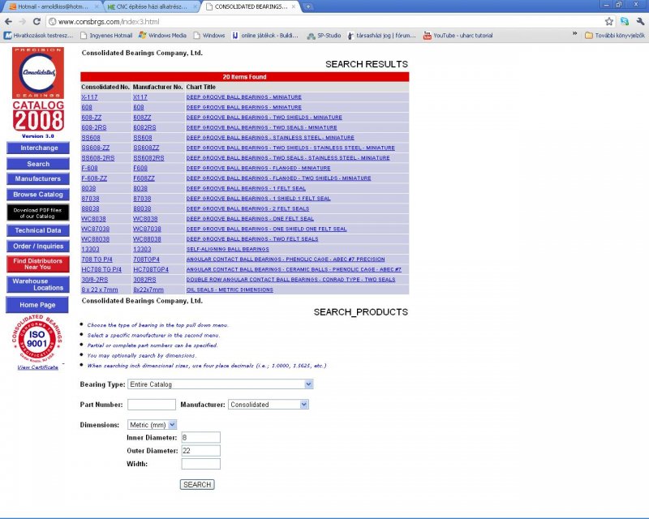The width and height of the screenshot is (649, 519).
Task: Go to Home Page
Action: [x=37, y=305]
